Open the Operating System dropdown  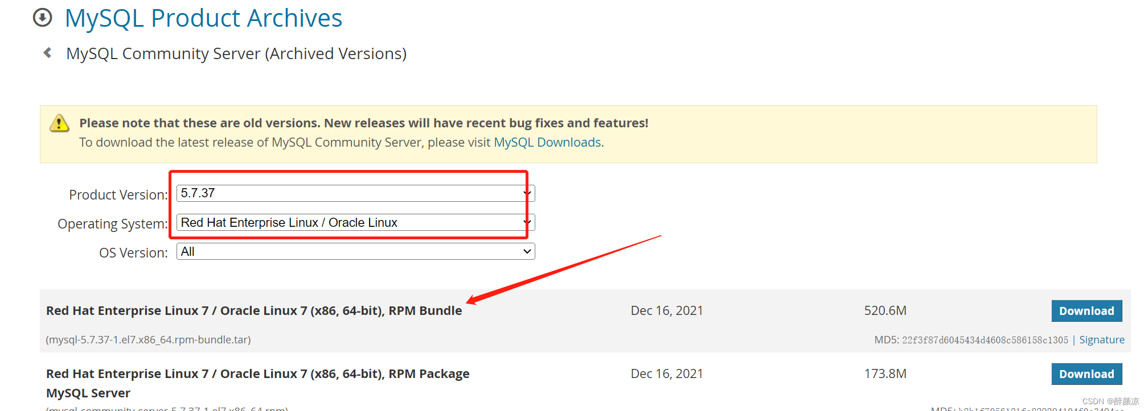click(x=356, y=222)
